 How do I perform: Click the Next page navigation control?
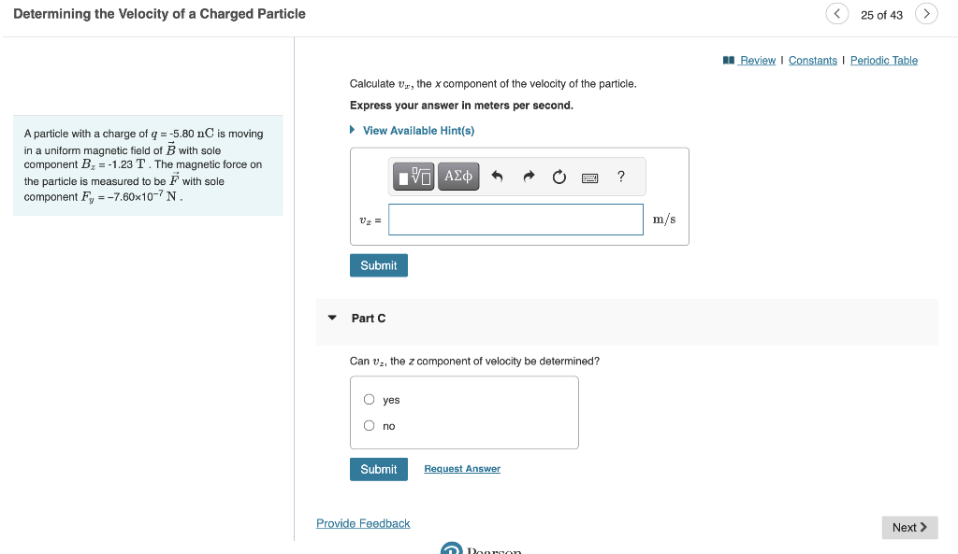[908, 527]
